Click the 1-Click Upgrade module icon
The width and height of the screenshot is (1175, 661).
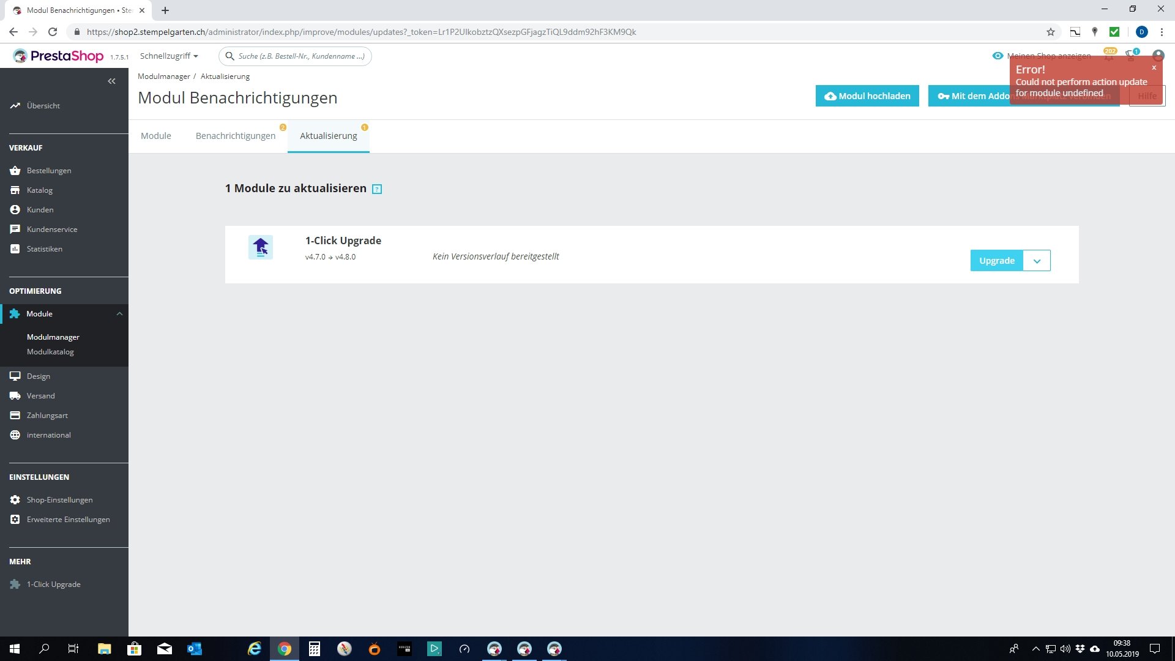pyautogui.click(x=261, y=247)
